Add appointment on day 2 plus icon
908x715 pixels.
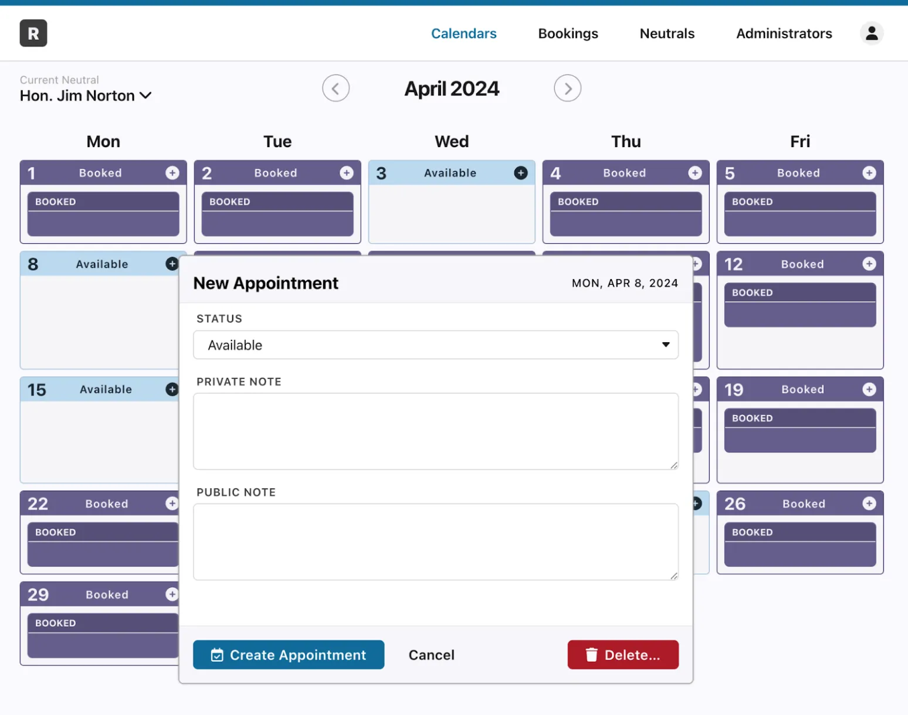pos(346,173)
